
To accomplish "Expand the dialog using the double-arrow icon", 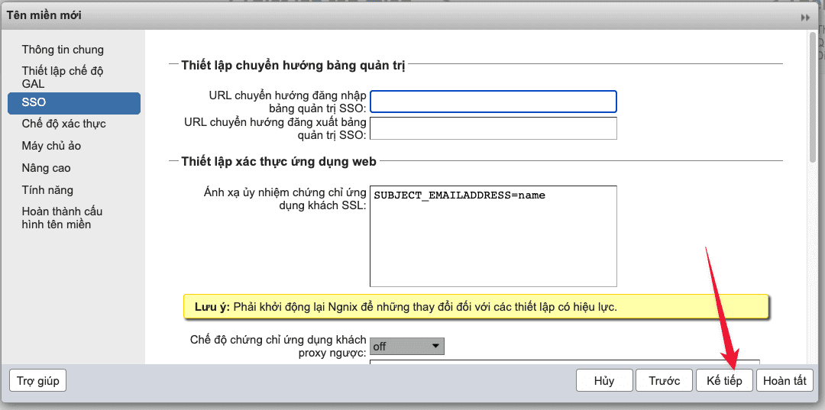I will pyautogui.click(x=804, y=17).
